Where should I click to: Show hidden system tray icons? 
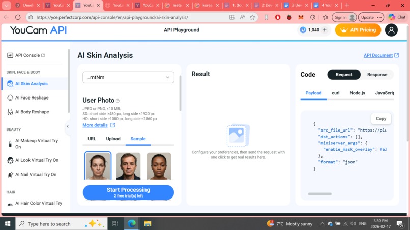[x=322, y=224]
